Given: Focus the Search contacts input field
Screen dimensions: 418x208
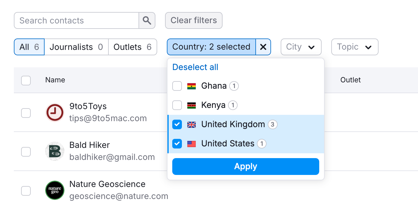Looking at the screenshot, I should click(x=76, y=20).
